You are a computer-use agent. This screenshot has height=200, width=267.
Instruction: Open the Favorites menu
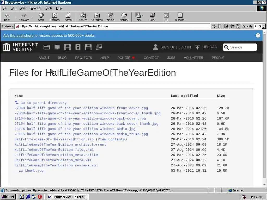pyautogui.click(x=35, y=8)
